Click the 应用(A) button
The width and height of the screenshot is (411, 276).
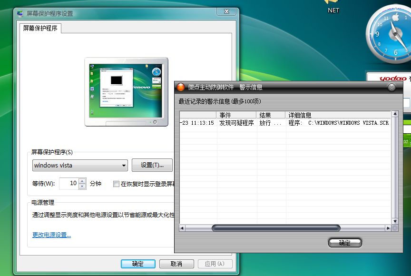[215, 264]
